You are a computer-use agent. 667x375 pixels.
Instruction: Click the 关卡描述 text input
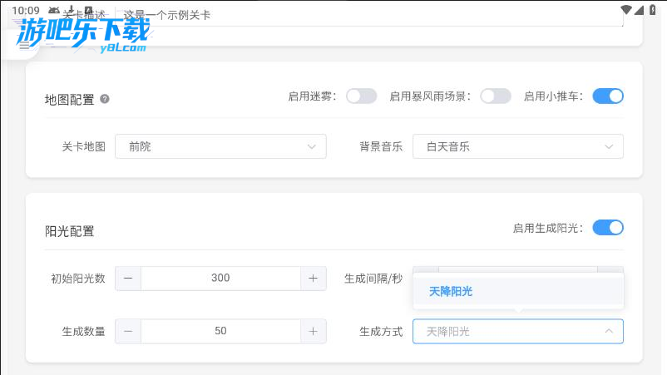pyautogui.click(x=374, y=17)
